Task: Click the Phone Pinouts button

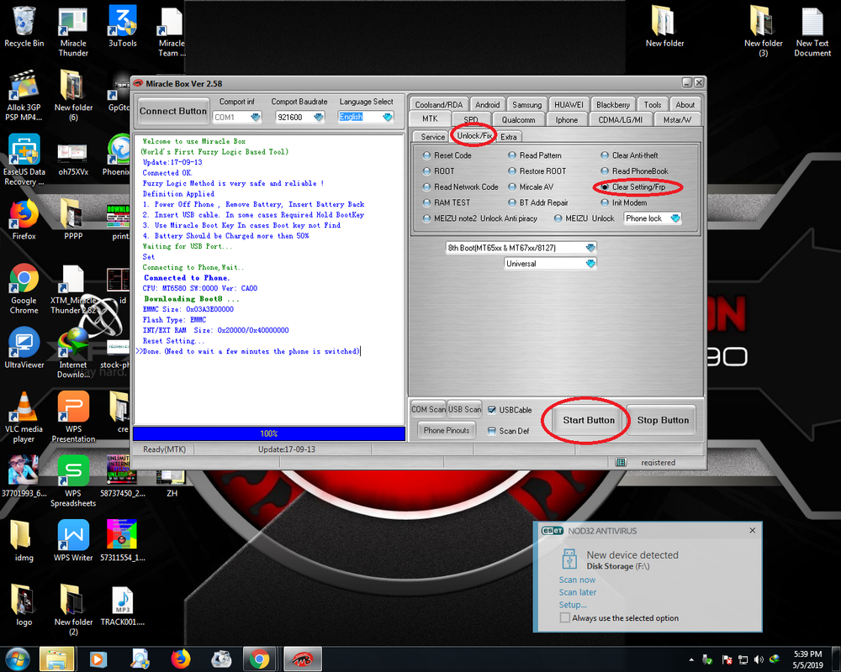Action: pyautogui.click(x=447, y=430)
